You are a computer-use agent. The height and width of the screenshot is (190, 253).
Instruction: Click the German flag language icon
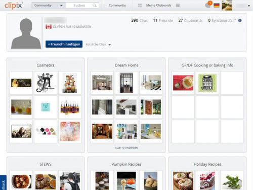[x=217, y=6]
